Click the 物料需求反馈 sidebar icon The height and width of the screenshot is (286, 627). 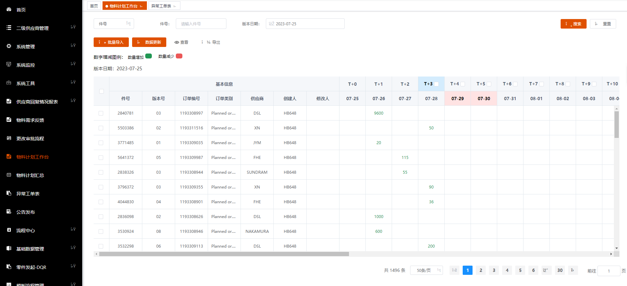9,120
